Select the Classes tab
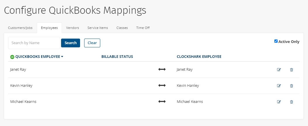This screenshot has width=308, height=126. point(122,28)
